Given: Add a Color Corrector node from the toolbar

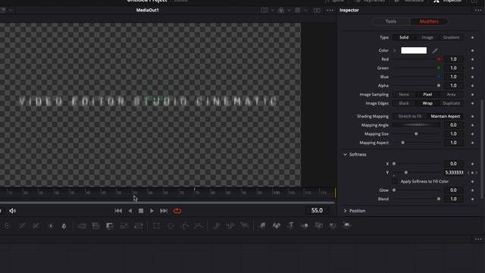Looking at the screenshot, I should coord(8,226).
